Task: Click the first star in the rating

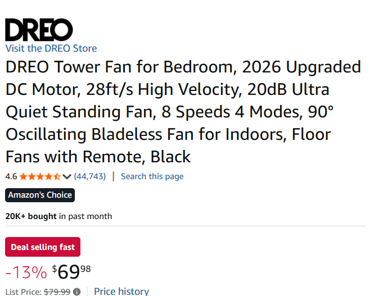Action: (24, 176)
